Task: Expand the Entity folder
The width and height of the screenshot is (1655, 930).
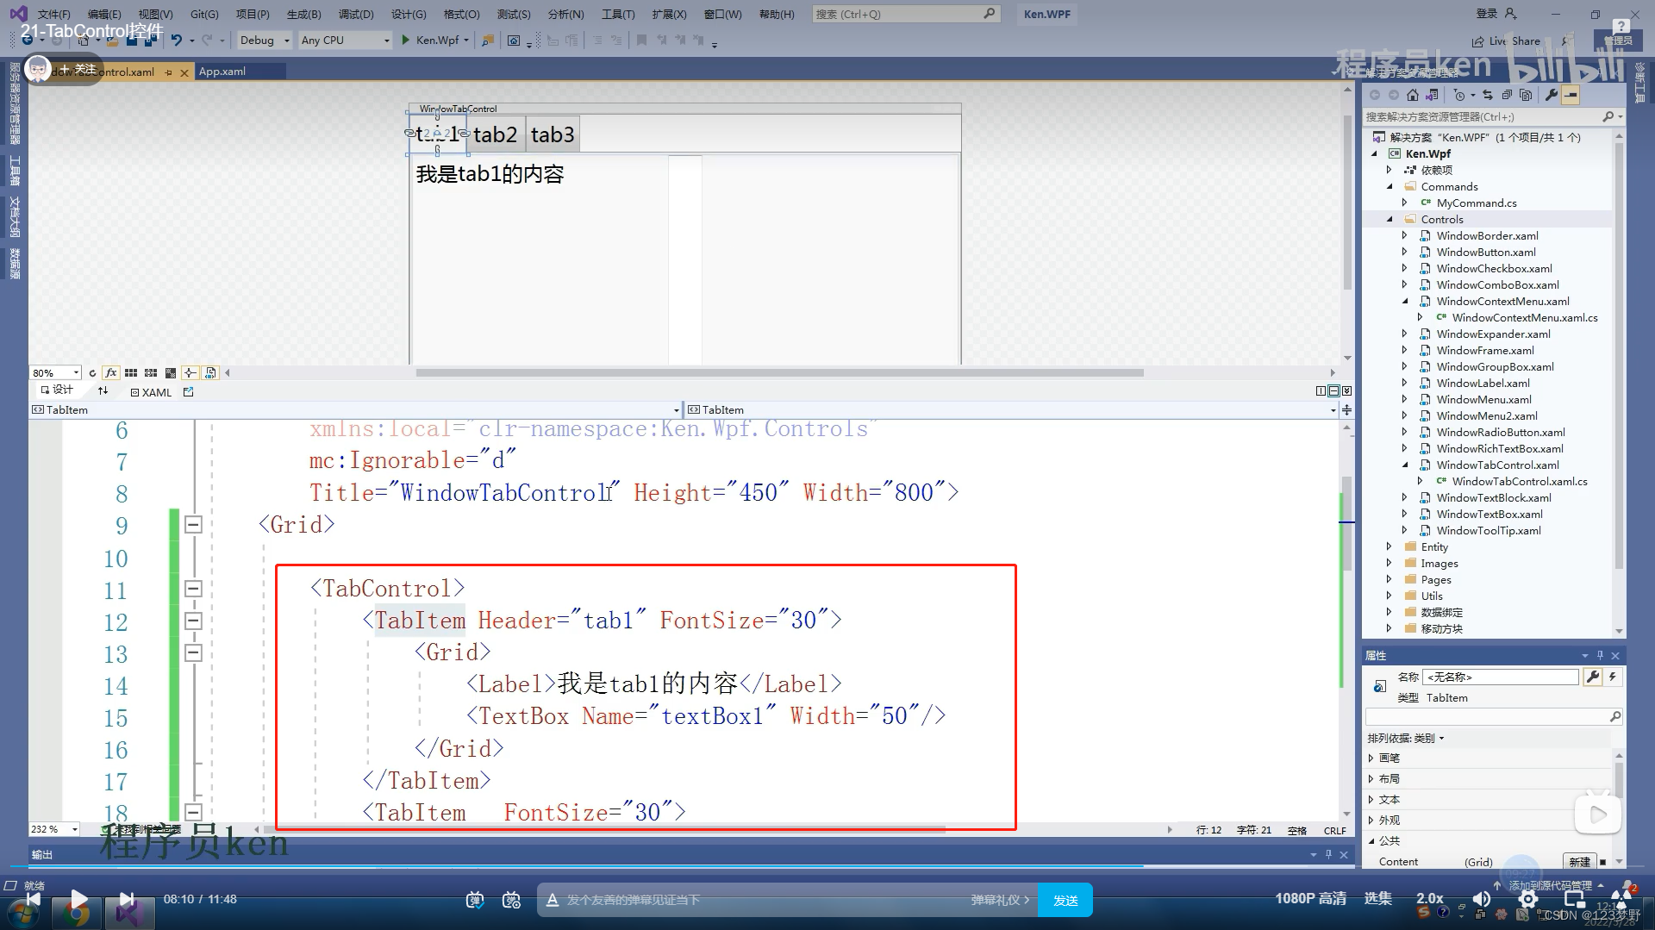Action: 1390,547
